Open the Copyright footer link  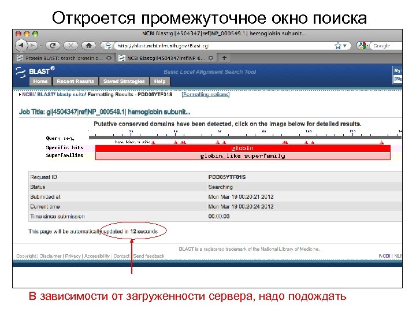click(26, 256)
